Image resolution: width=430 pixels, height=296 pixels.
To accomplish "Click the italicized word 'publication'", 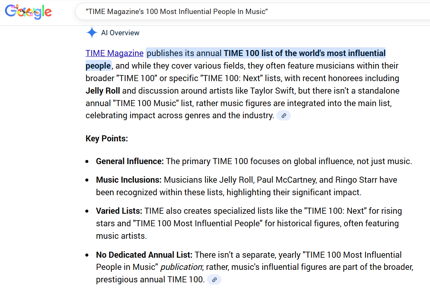I will [181, 267].
